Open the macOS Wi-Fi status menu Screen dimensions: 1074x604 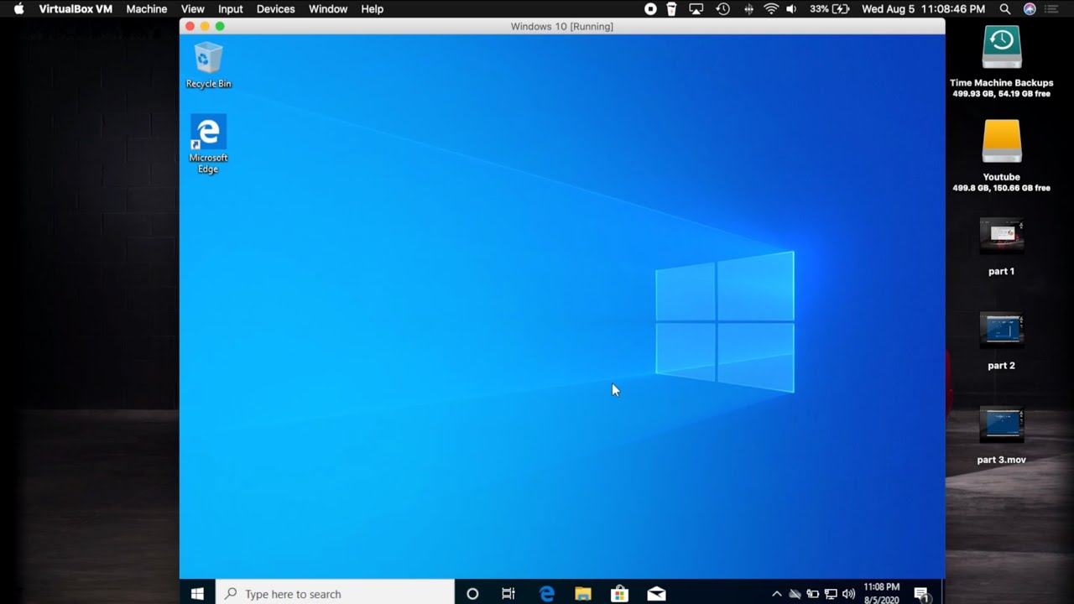[x=771, y=8]
